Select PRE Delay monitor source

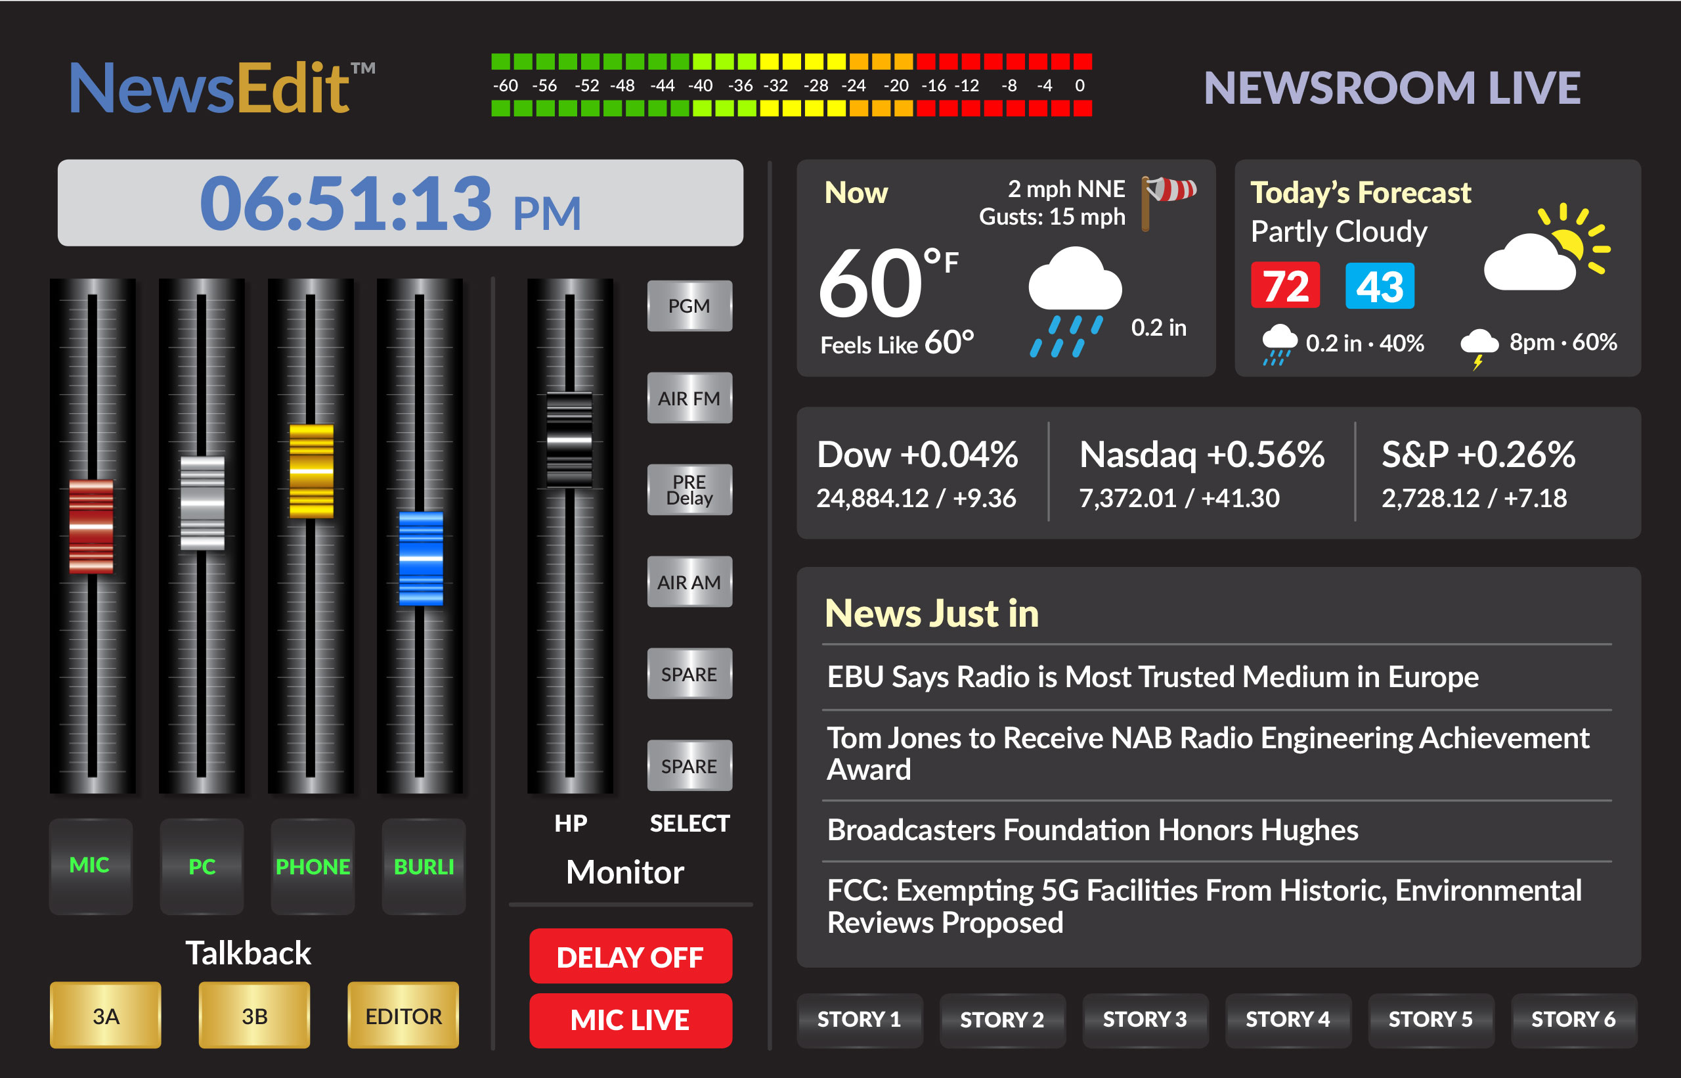[x=689, y=490]
